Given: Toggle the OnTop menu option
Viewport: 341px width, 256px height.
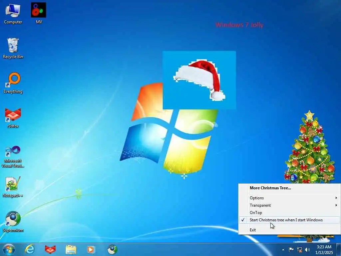Looking at the screenshot, I should coord(289,213).
